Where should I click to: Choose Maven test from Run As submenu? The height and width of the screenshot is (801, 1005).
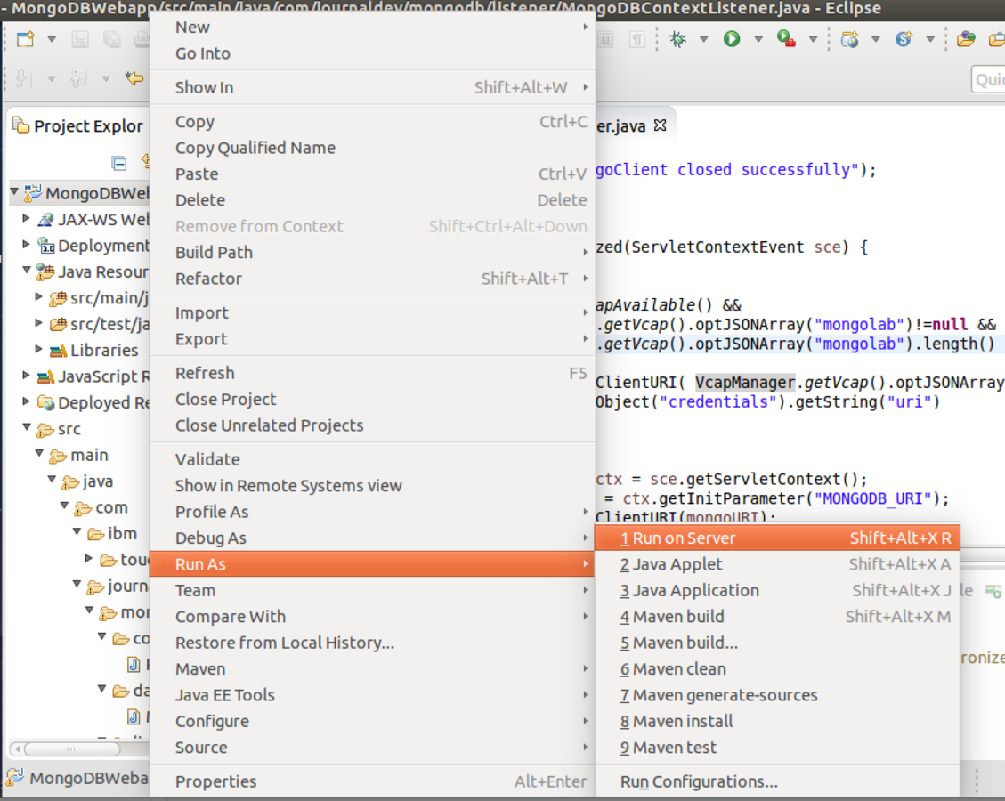(x=777, y=748)
